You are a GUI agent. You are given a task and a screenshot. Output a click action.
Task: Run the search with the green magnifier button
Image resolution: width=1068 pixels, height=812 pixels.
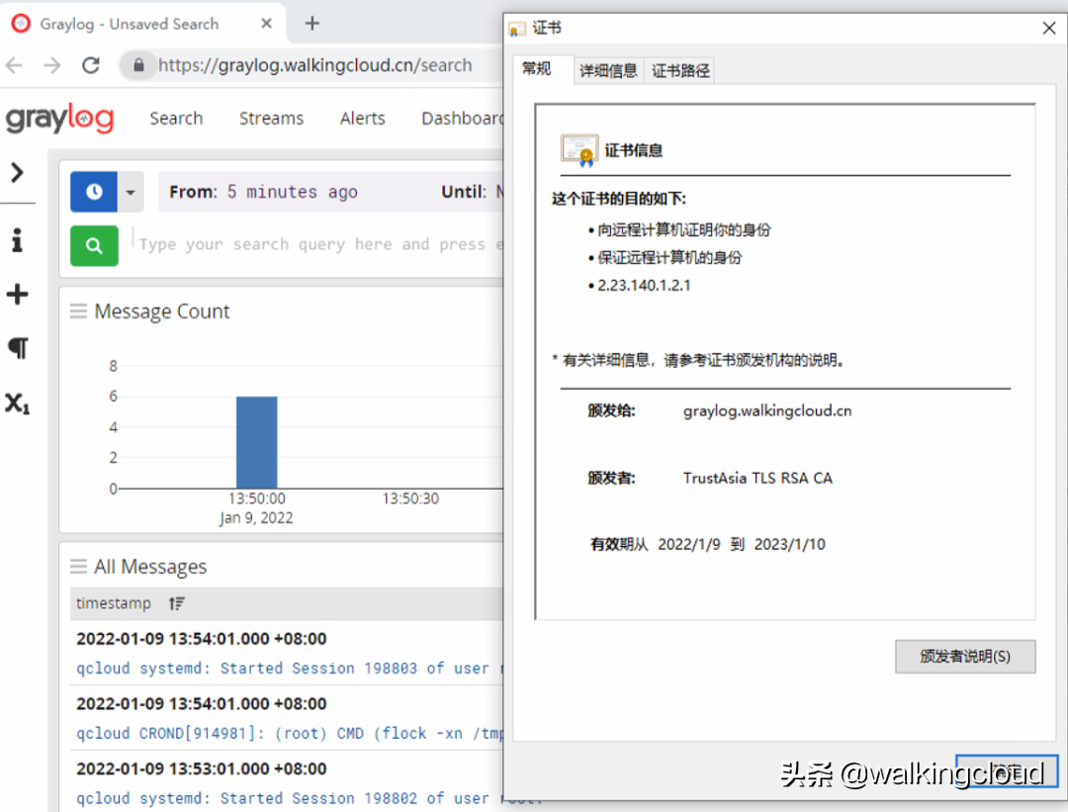(x=94, y=243)
